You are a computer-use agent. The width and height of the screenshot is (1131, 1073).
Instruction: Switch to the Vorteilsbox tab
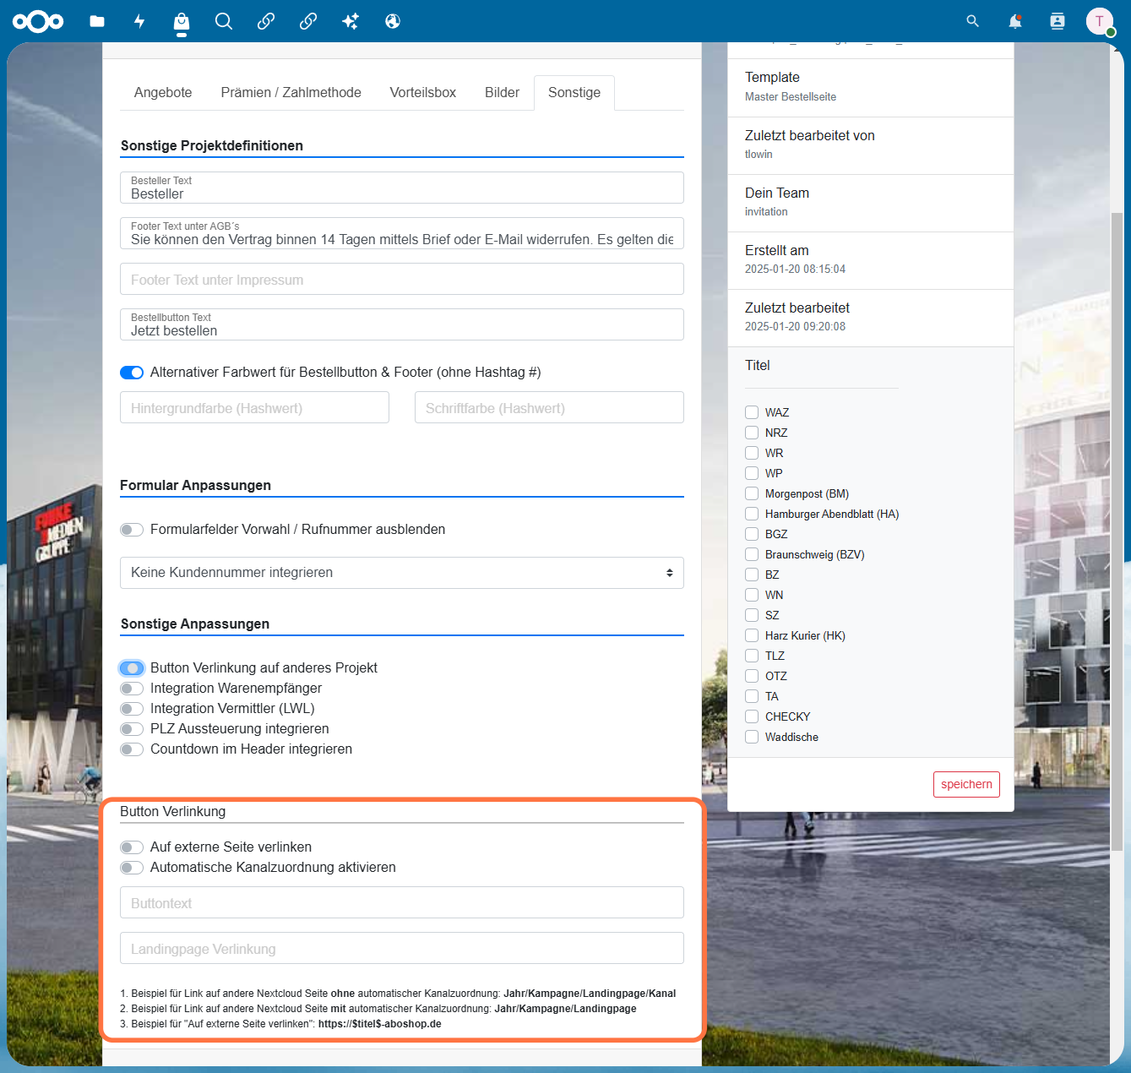pos(423,93)
